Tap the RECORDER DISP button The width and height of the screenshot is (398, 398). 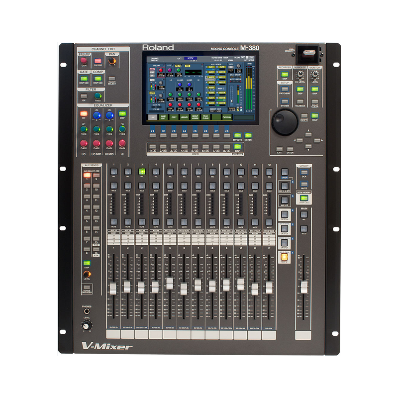pos(285,74)
